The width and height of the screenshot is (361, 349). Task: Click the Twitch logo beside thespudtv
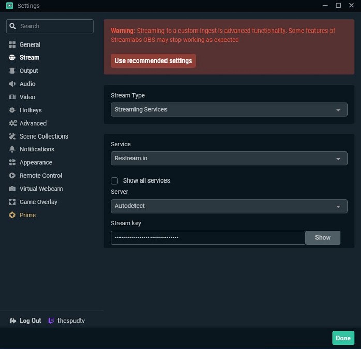pyautogui.click(x=51, y=321)
